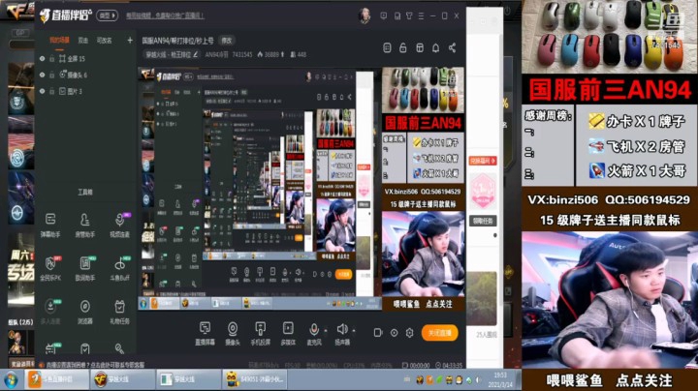The width and height of the screenshot is (698, 391).
Task: Select the 图片 3 source row
Action: 84,91
